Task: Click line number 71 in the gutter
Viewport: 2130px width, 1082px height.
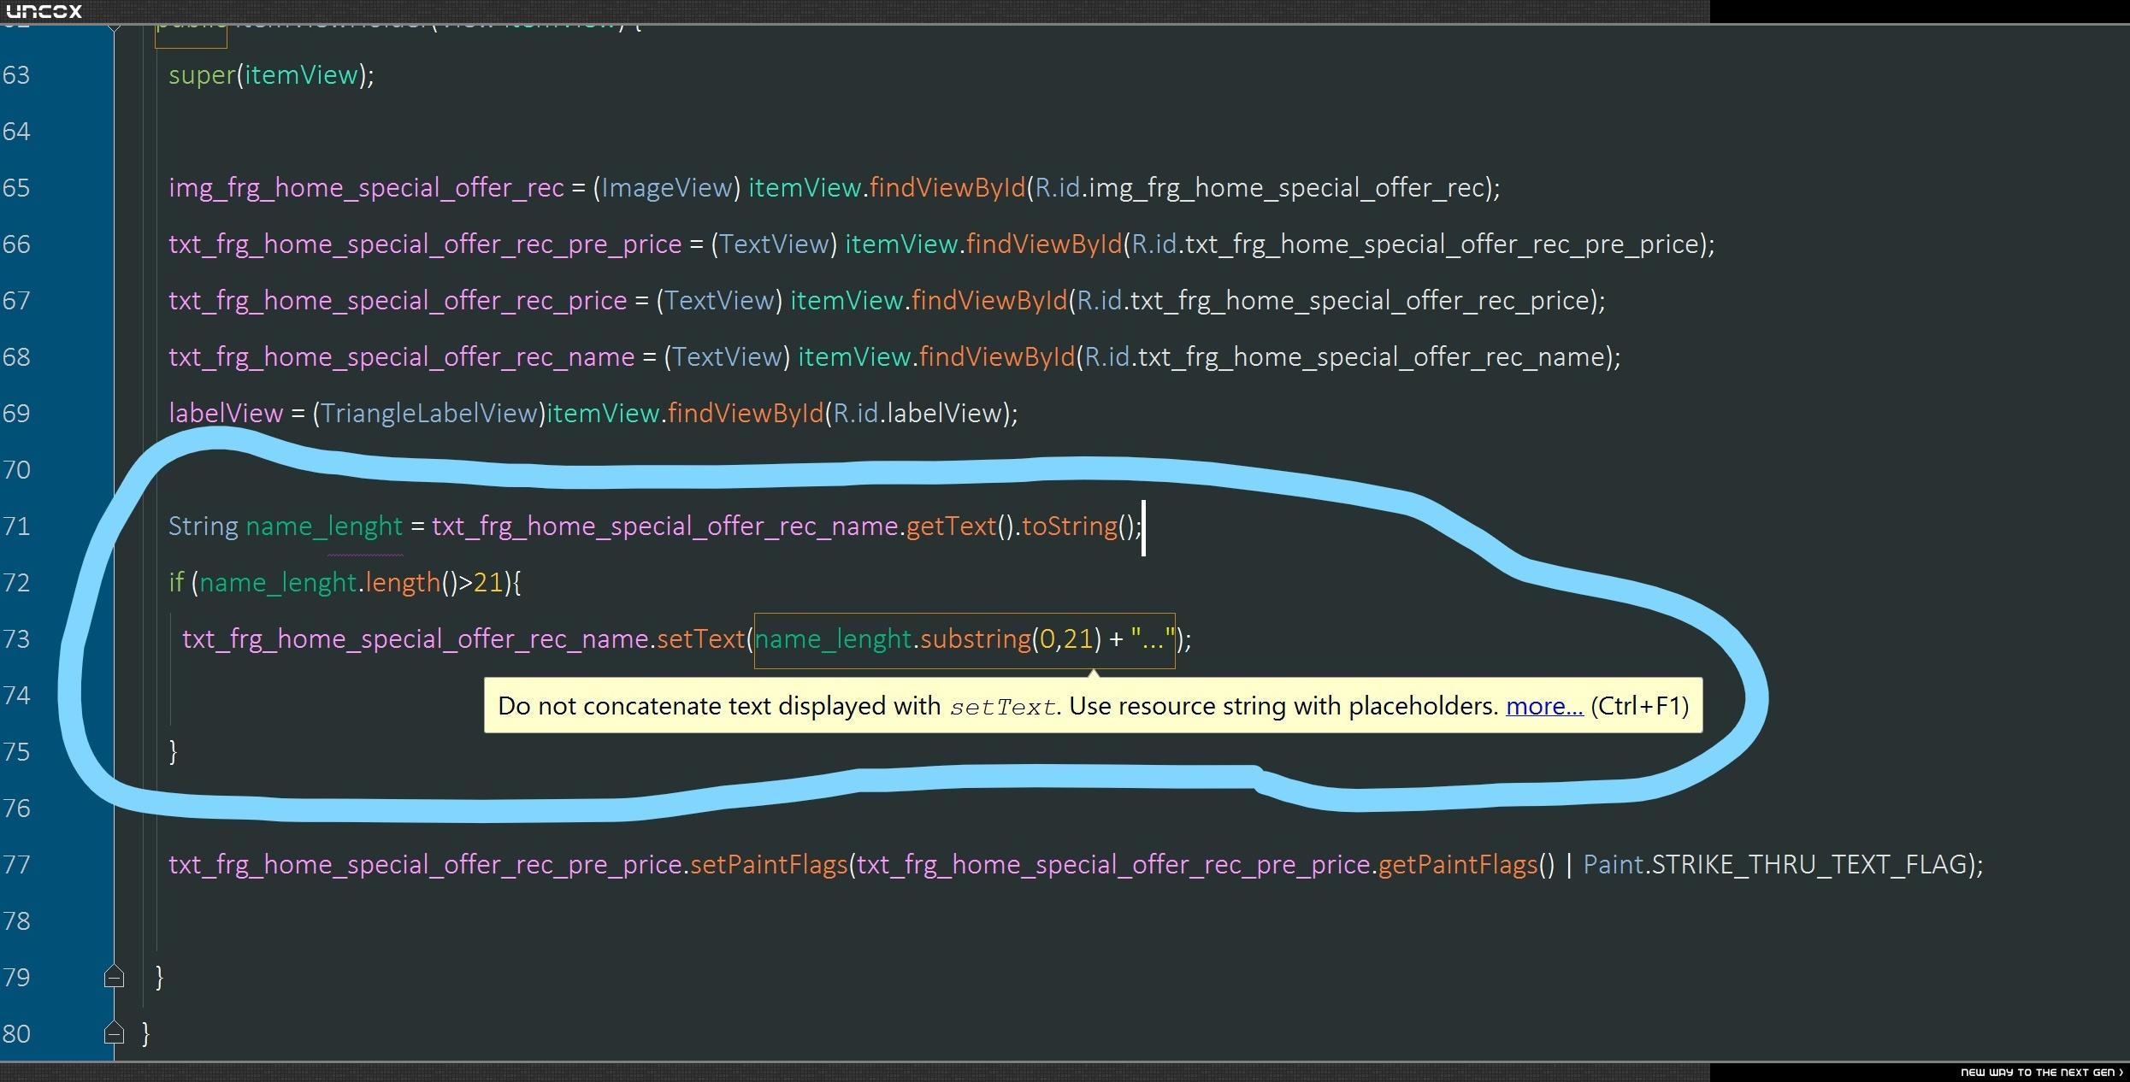Action: [x=16, y=526]
